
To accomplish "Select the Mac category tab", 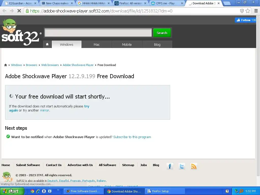I will (97, 44).
